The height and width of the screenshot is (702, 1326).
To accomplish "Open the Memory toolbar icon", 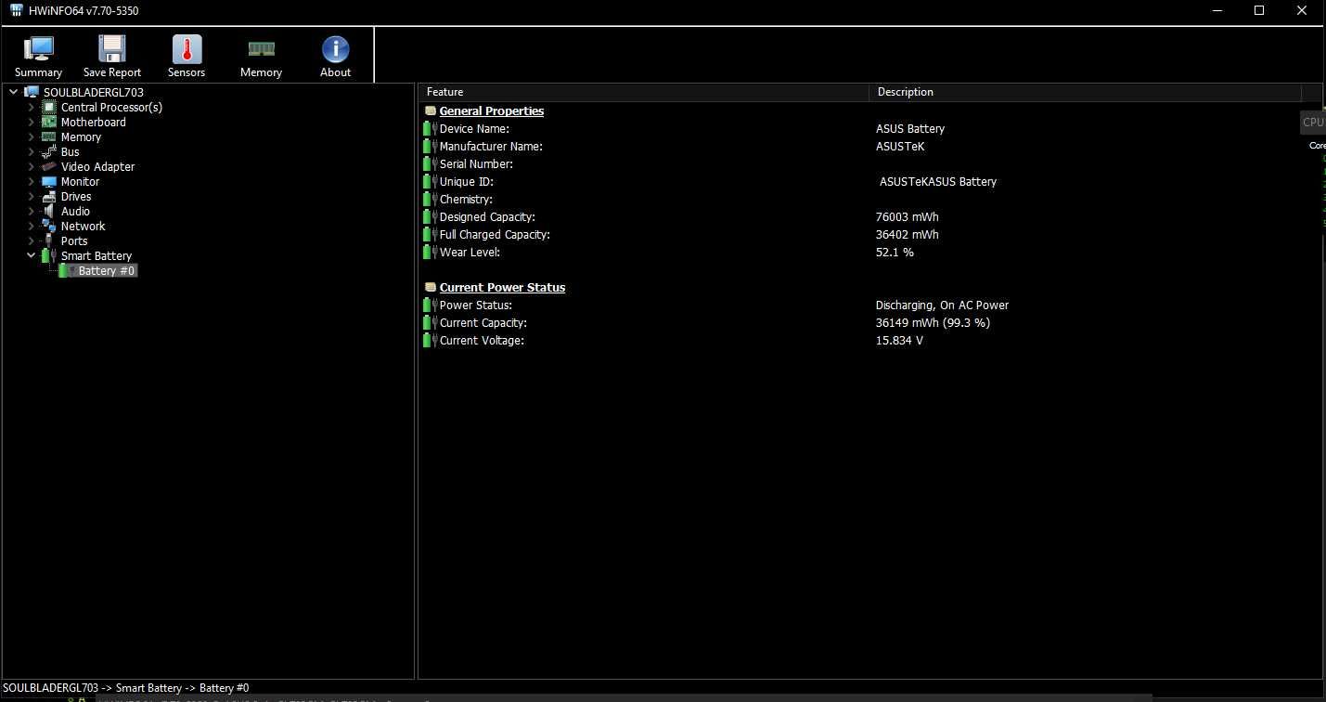I will coord(261,49).
